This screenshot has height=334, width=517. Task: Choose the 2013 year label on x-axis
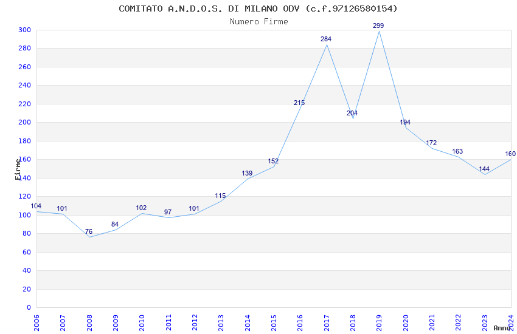click(221, 323)
